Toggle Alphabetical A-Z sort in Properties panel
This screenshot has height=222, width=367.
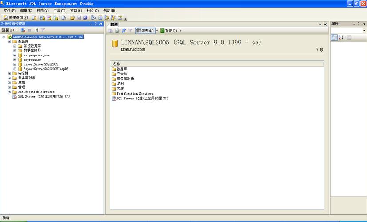tap(341, 37)
